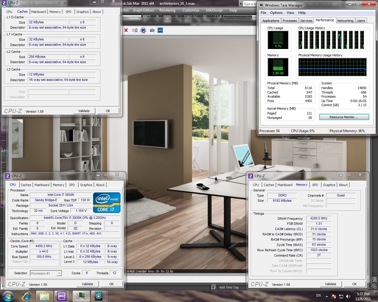Click OK in the bottom-right CPU-Z Memory window
The image size is (378, 302).
(354, 284)
